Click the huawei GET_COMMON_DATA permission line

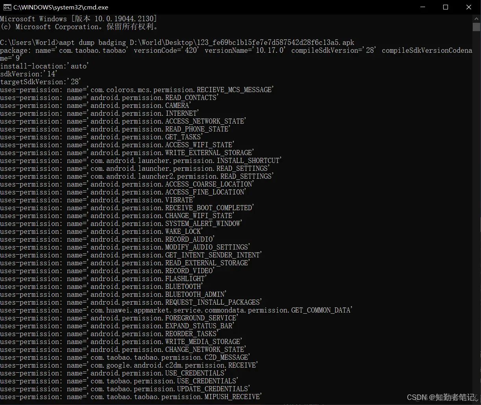(x=176, y=310)
